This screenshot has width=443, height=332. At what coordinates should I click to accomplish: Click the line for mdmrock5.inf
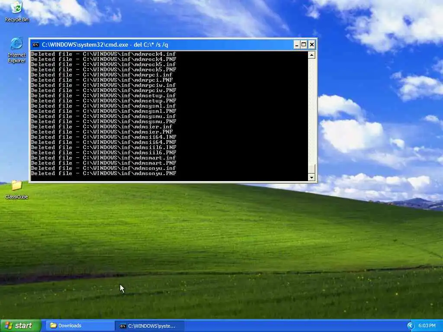[103, 64]
